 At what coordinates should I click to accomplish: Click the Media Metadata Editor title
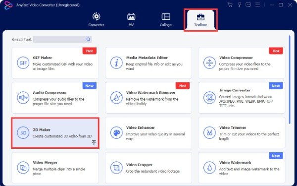[x=147, y=58]
